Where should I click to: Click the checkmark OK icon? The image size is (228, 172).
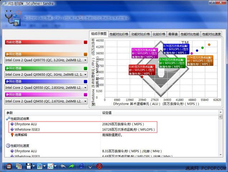[91, 166]
